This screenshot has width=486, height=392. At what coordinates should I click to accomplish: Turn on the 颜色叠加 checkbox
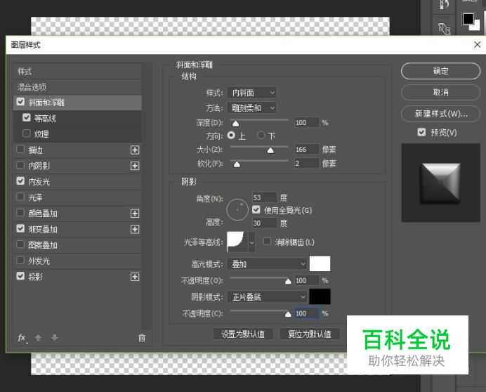[x=20, y=212]
